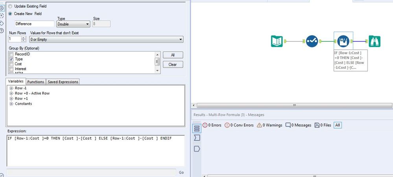Image resolution: width=393 pixels, height=177 pixels.
Task: Switch to the Saved Expressions tab
Action: 63,82
